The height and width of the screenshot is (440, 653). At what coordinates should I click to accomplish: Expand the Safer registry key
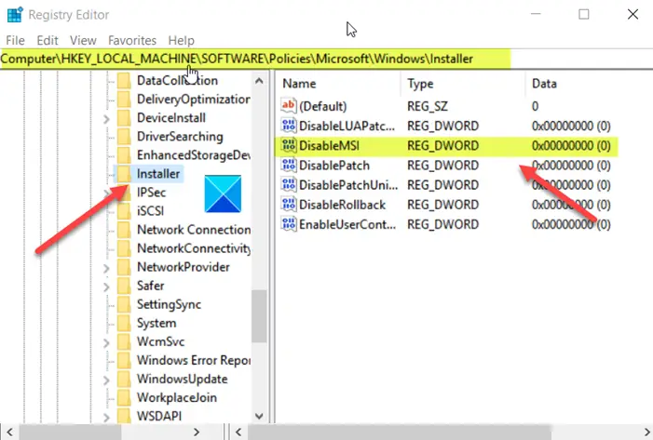point(106,287)
